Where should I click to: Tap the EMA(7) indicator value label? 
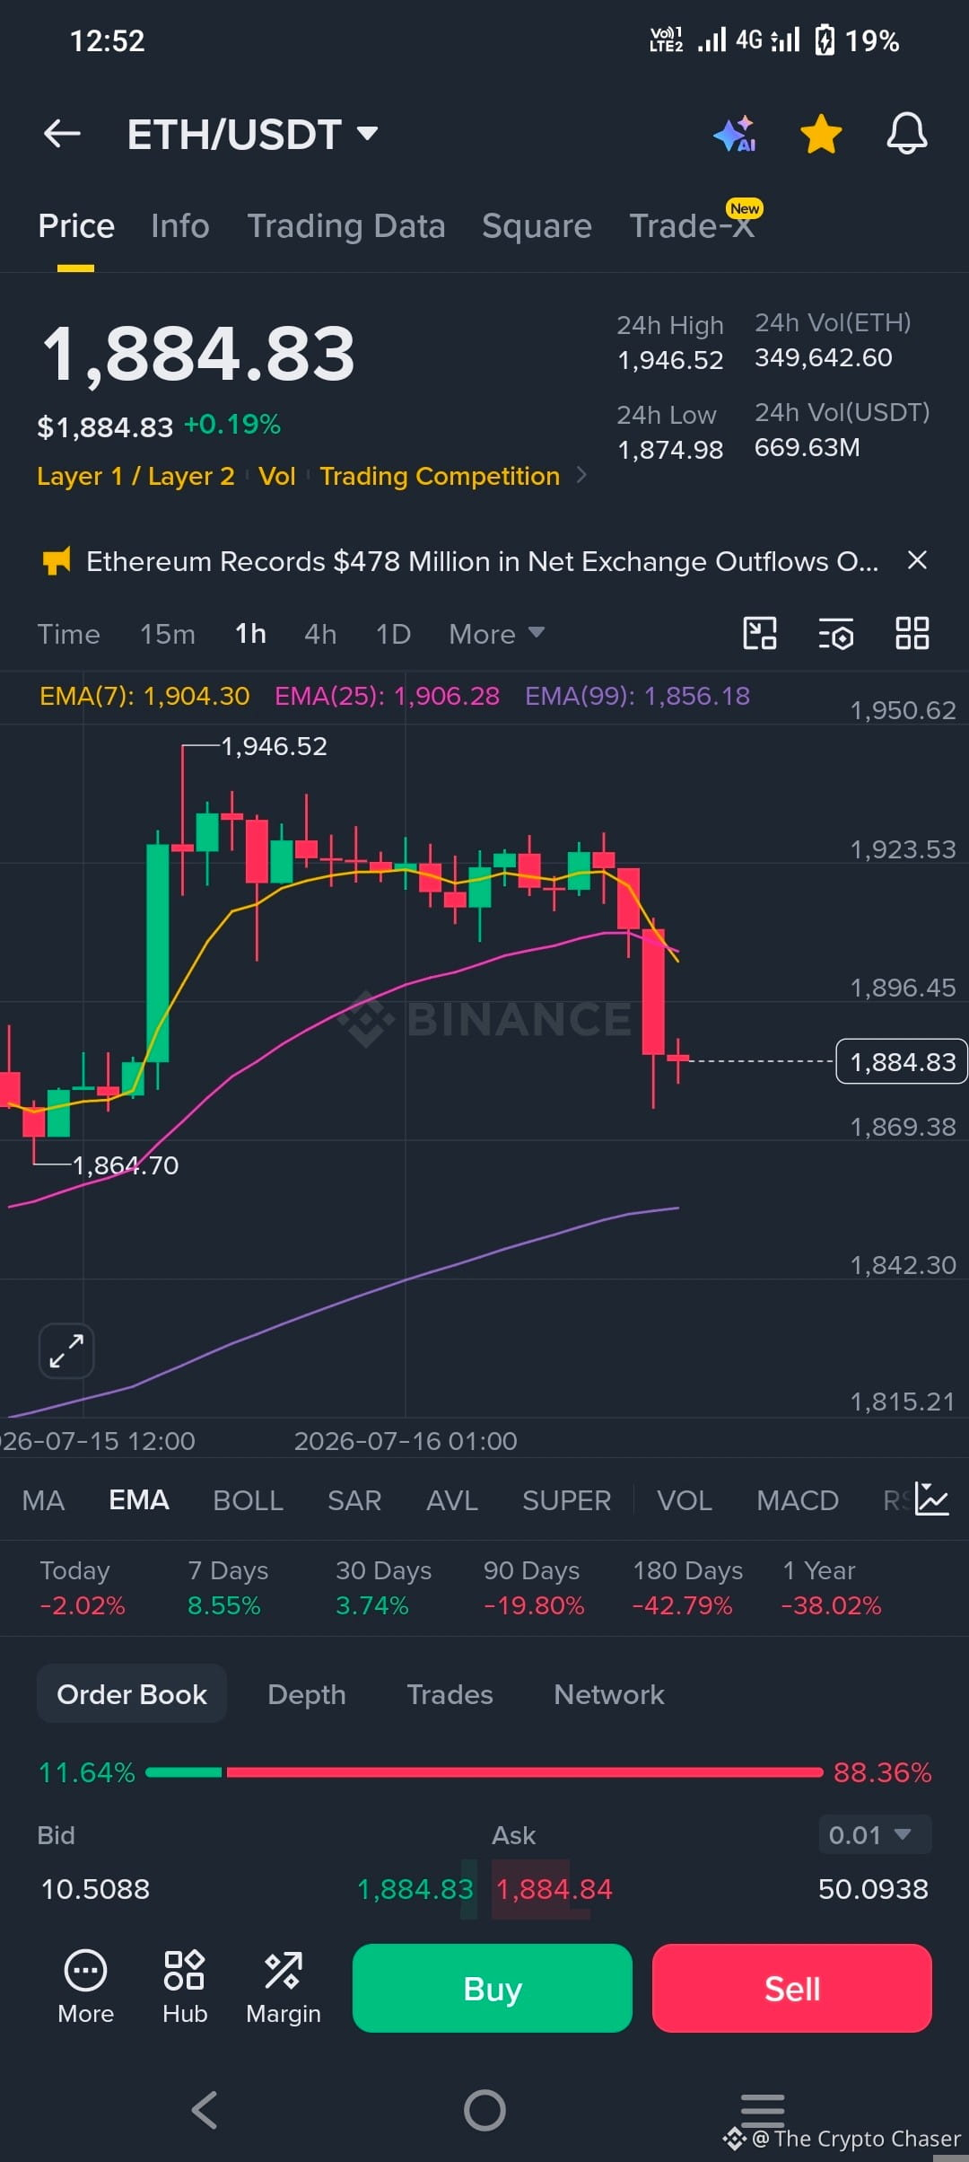point(144,696)
